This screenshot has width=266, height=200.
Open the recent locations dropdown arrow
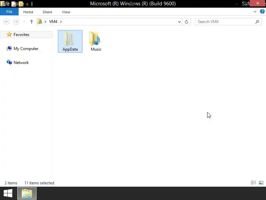coord(24,22)
